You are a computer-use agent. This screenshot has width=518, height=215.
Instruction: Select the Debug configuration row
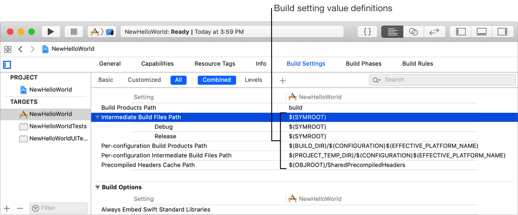[x=164, y=127]
